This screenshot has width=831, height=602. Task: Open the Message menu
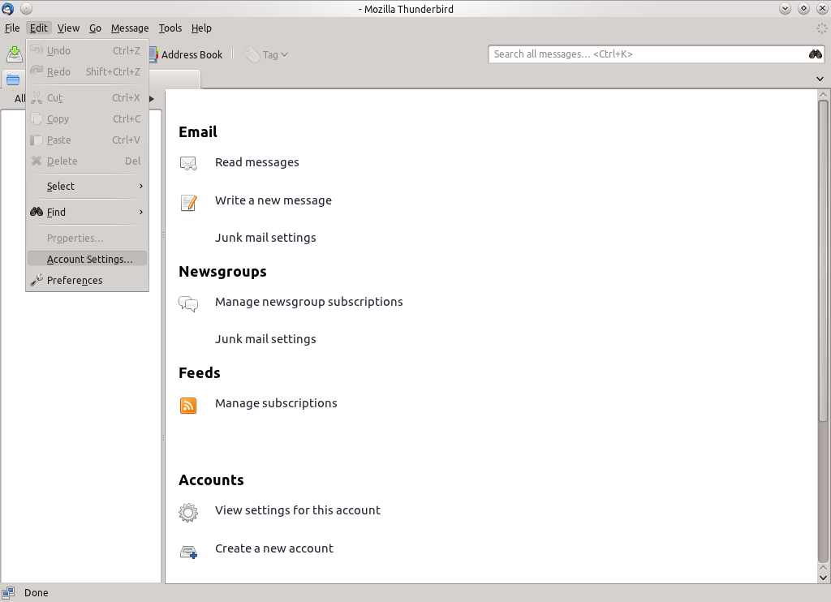[130, 28]
